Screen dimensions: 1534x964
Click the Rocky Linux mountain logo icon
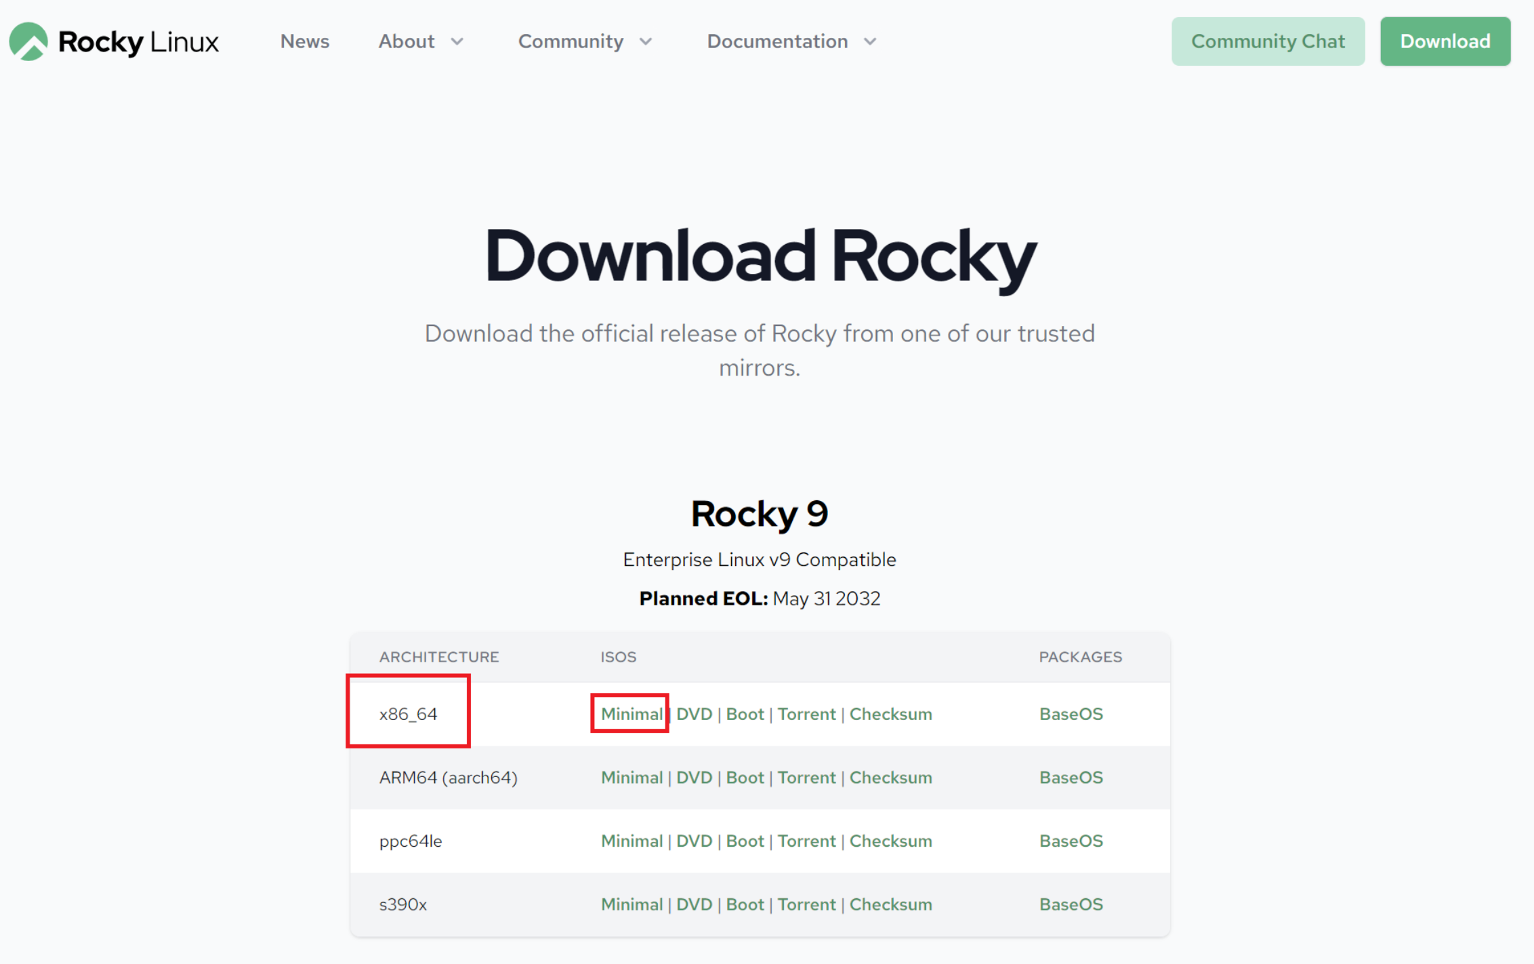click(28, 41)
